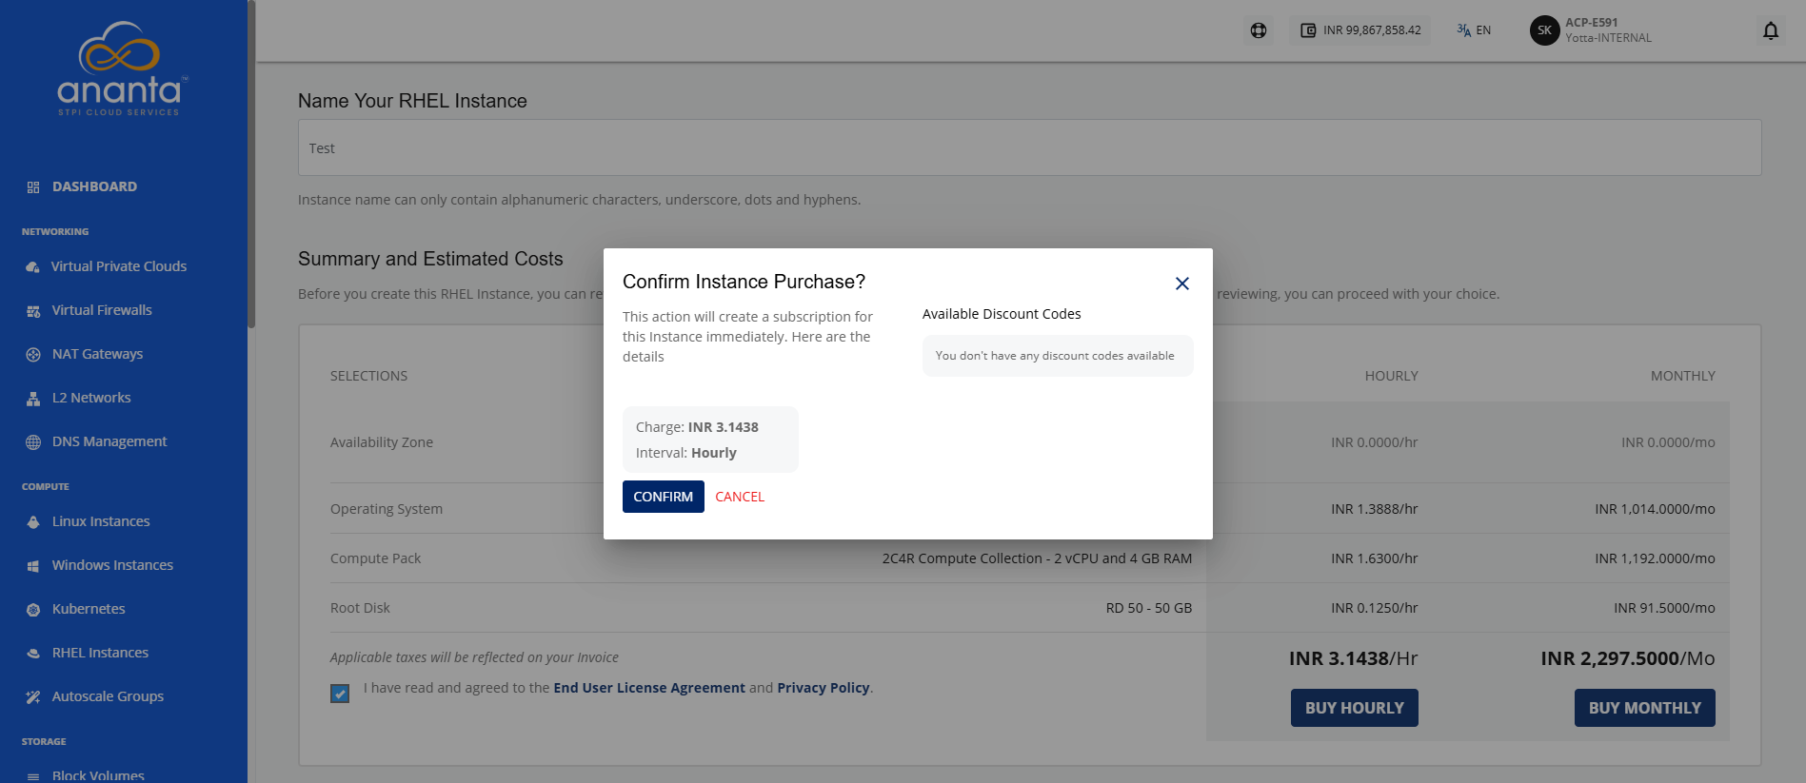Screen dimensions: 1806x783
Task: Open the SK user avatar
Action: 1544,30
